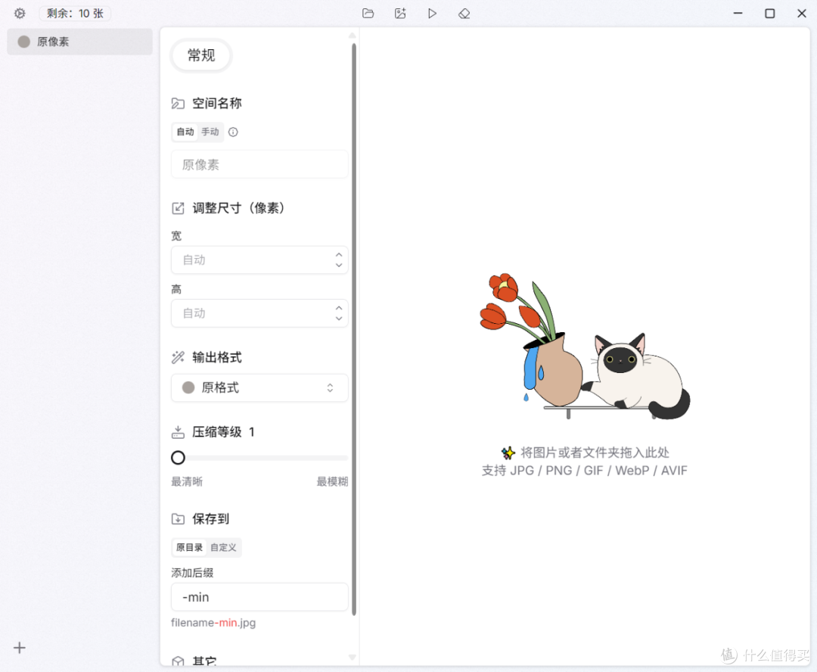The image size is (817, 672).
Task: Click the 压缩等级 download icon
Action: [x=178, y=432]
